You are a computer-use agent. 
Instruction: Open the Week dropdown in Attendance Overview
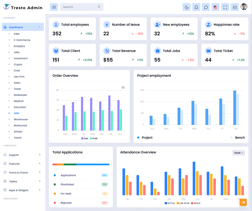[x=239, y=153]
